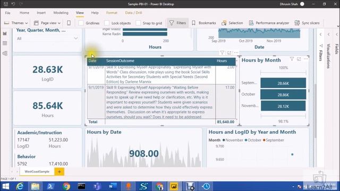Screen dimensions: 340x191
Task: Open More options ellipsis above table visual
Action: [236, 53]
